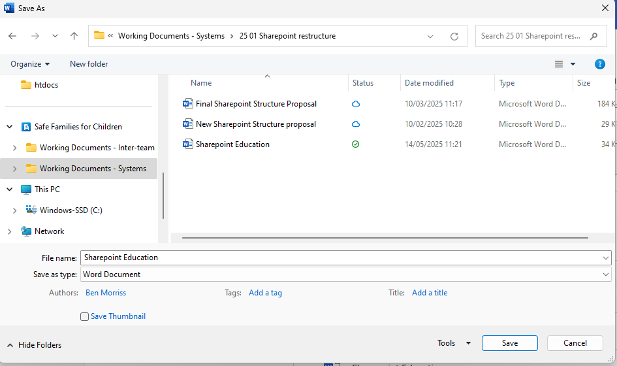Screen dimensions: 617x366
Task: Click the search magnifier icon
Action: (x=593, y=36)
